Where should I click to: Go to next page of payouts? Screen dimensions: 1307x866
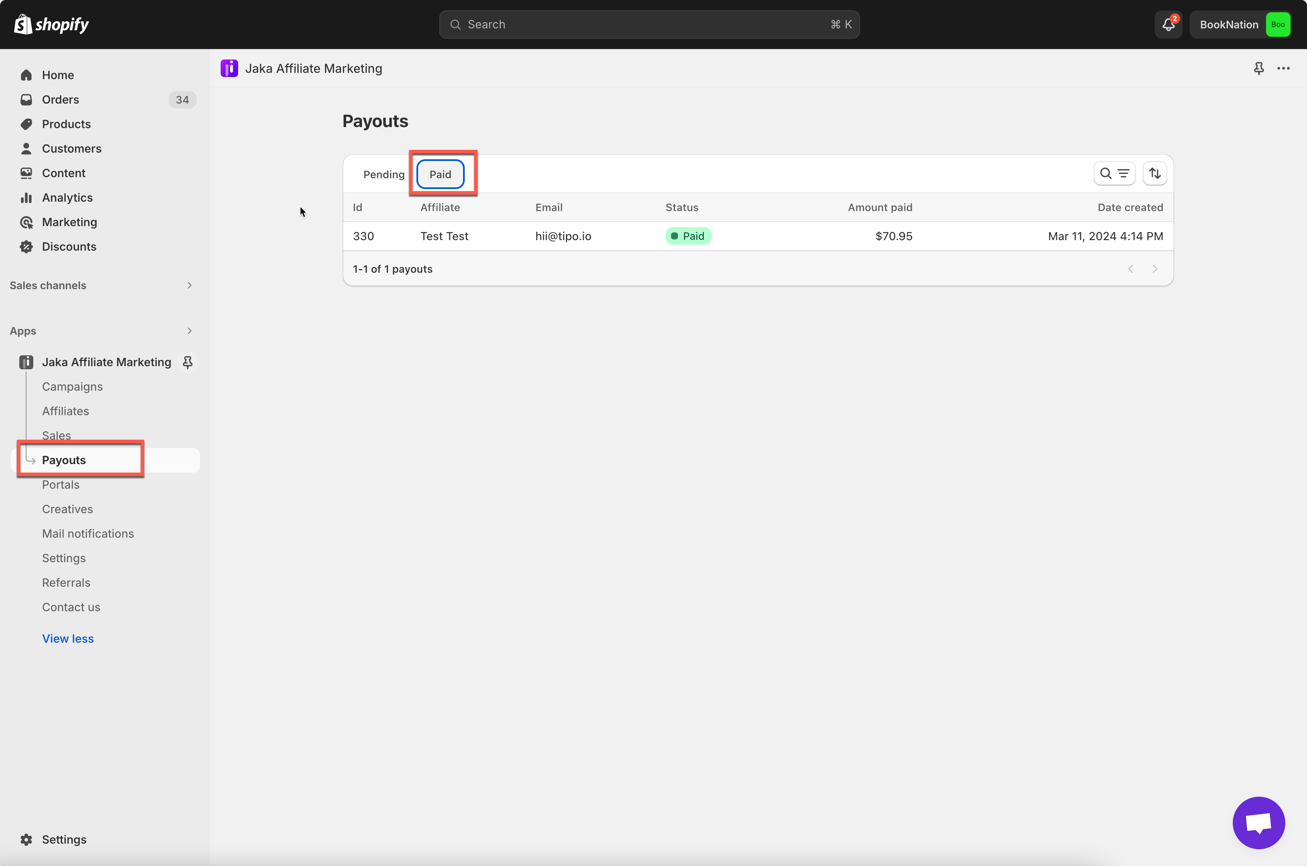click(x=1155, y=269)
